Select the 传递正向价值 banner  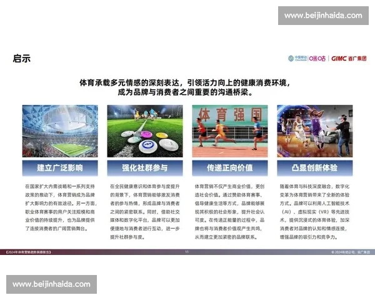click(230, 168)
